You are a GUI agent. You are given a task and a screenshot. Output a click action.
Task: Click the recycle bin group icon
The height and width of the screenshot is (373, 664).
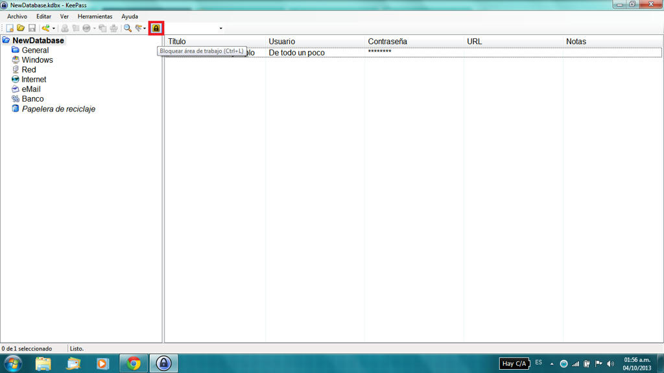16,108
